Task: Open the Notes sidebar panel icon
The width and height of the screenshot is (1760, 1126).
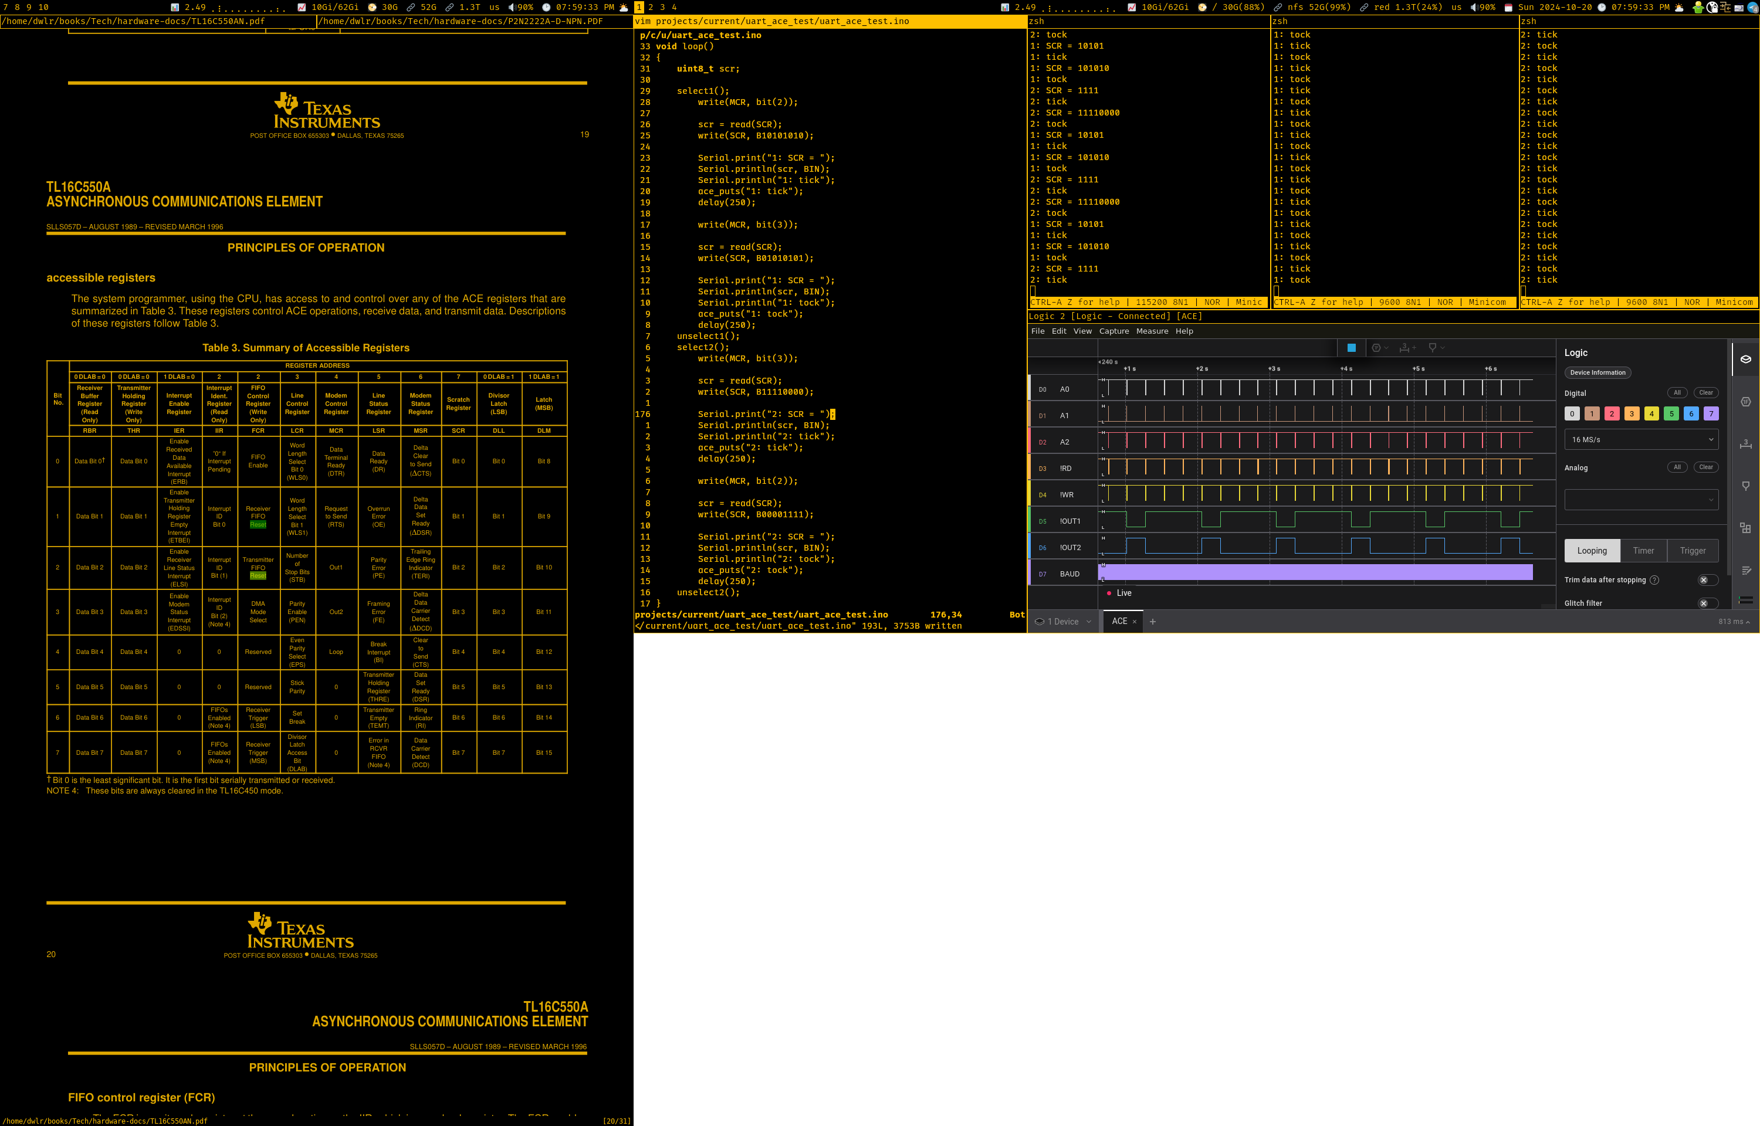Action: [x=1745, y=570]
